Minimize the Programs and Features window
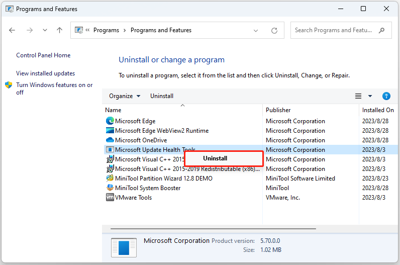The image size is (400, 265). (341, 9)
